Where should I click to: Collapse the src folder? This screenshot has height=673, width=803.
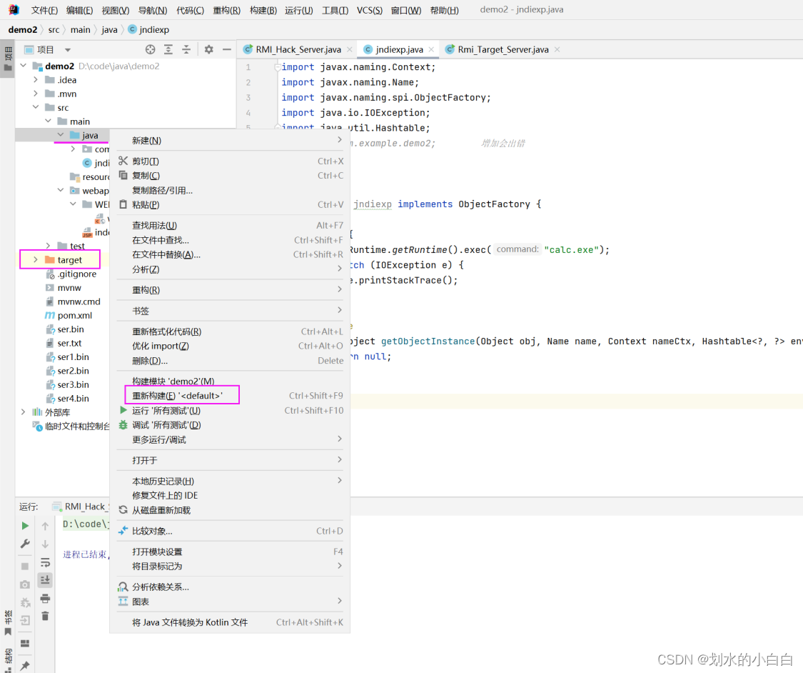click(36, 107)
